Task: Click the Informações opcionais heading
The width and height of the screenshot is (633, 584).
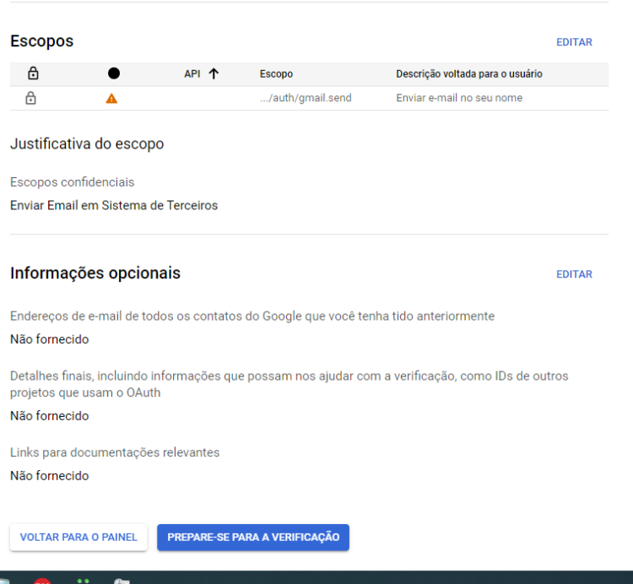Action: [x=95, y=273]
